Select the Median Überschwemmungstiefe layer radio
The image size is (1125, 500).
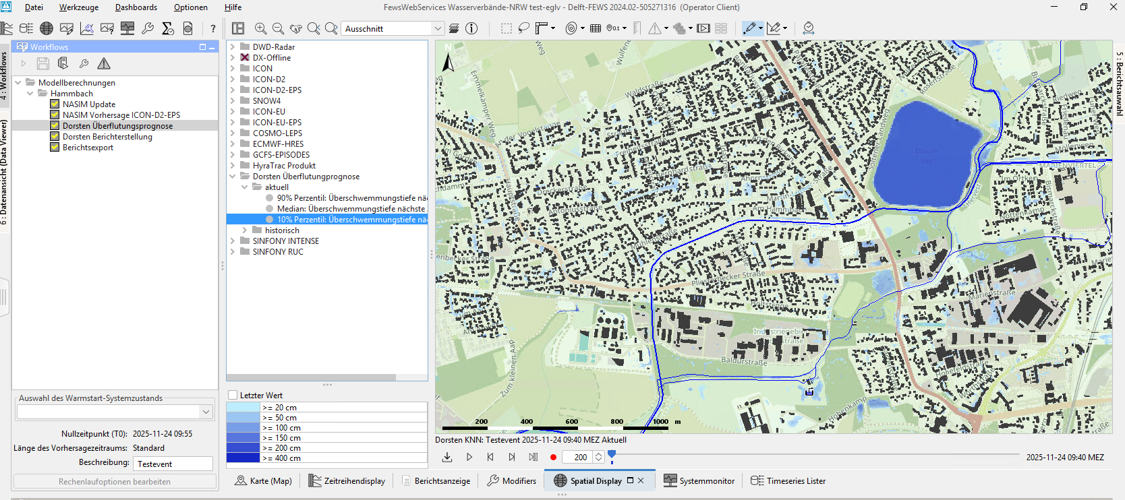click(270, 209)
